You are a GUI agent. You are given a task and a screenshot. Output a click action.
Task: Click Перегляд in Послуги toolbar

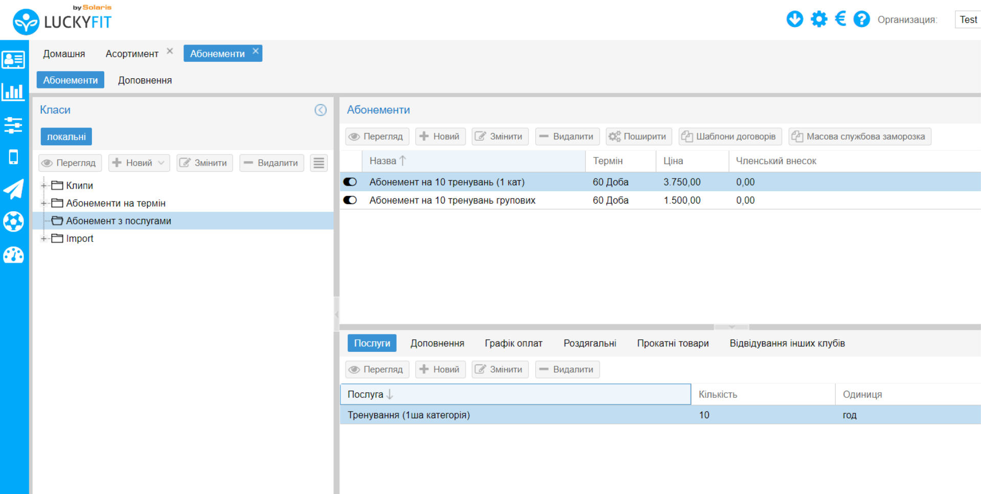point(377,369)
